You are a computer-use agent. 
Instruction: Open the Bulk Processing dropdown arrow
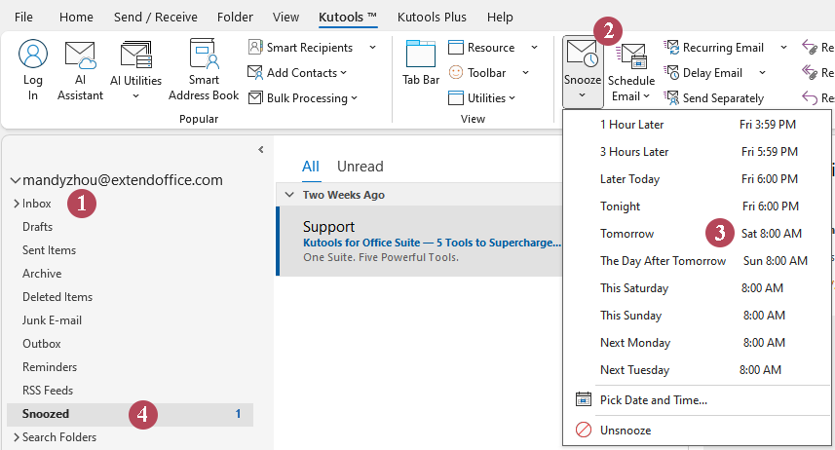[x=354, y=98]
